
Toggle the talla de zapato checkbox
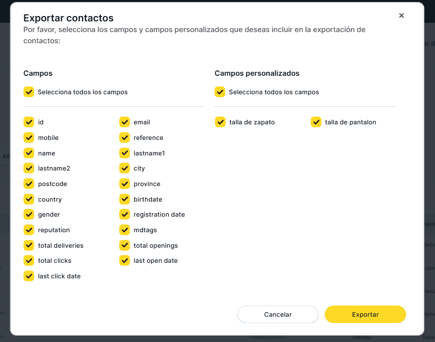220,122
